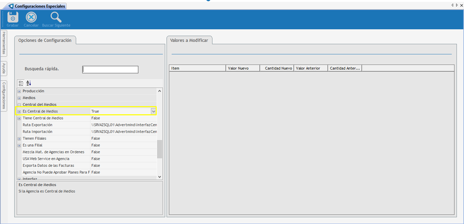Expand the Producción category

(x=19, y=91)
